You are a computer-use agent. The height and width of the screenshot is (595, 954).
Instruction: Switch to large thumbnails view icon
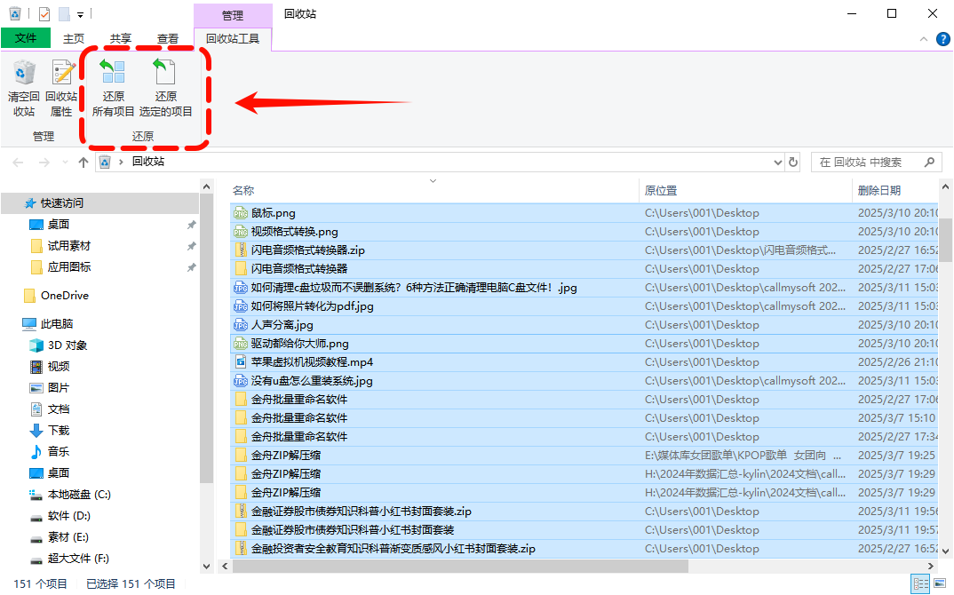[x=940, y=583]
